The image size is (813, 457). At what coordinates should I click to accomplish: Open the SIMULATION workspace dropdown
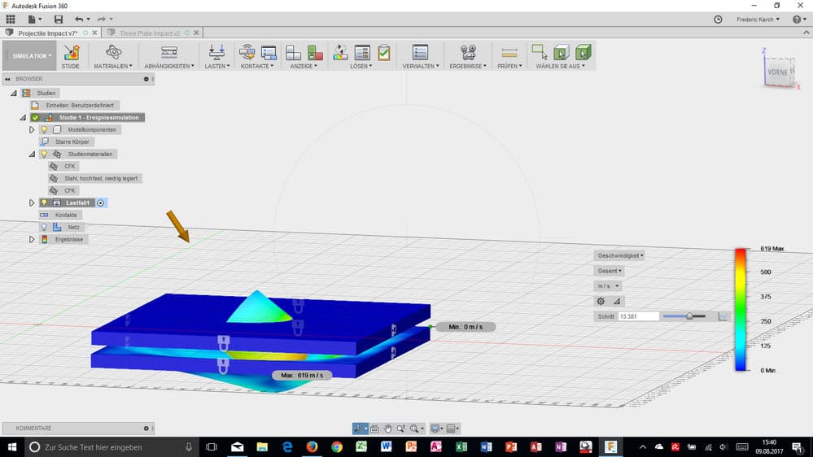pos(29,55)
